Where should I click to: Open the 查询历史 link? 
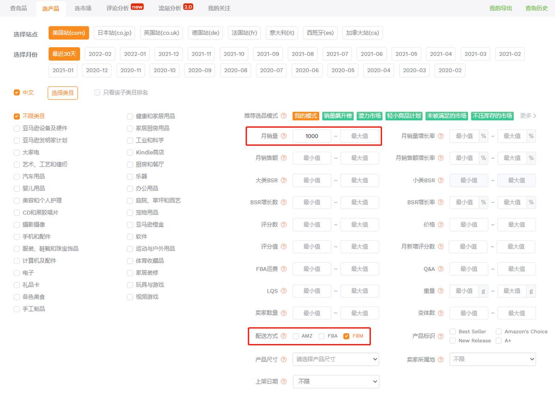point(536,8)
